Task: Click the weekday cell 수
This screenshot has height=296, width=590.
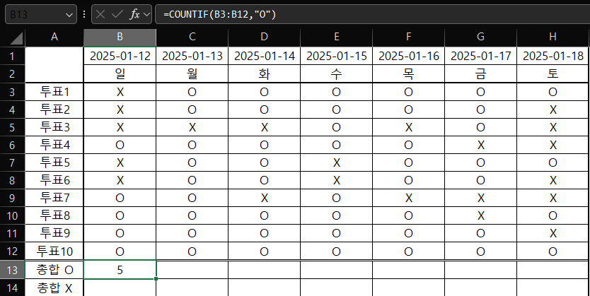Action: pyautogui.click(x=337, y=74)
